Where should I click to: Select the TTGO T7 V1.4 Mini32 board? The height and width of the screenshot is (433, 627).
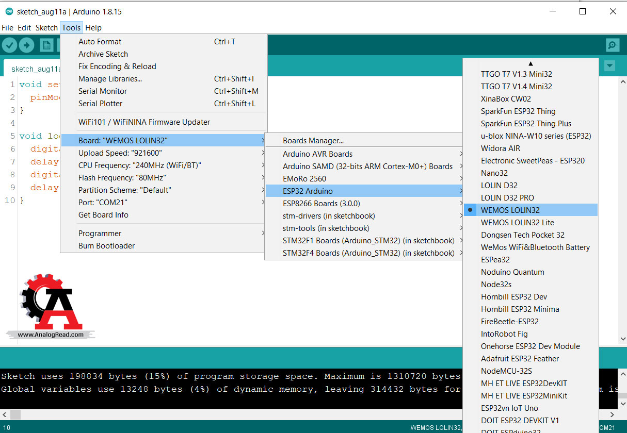click(530, 87)
